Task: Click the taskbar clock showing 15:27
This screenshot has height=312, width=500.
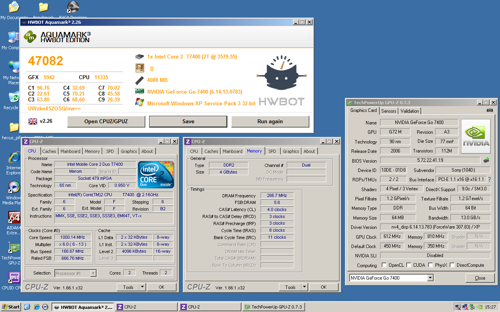Action: click(x=490, y=307)
